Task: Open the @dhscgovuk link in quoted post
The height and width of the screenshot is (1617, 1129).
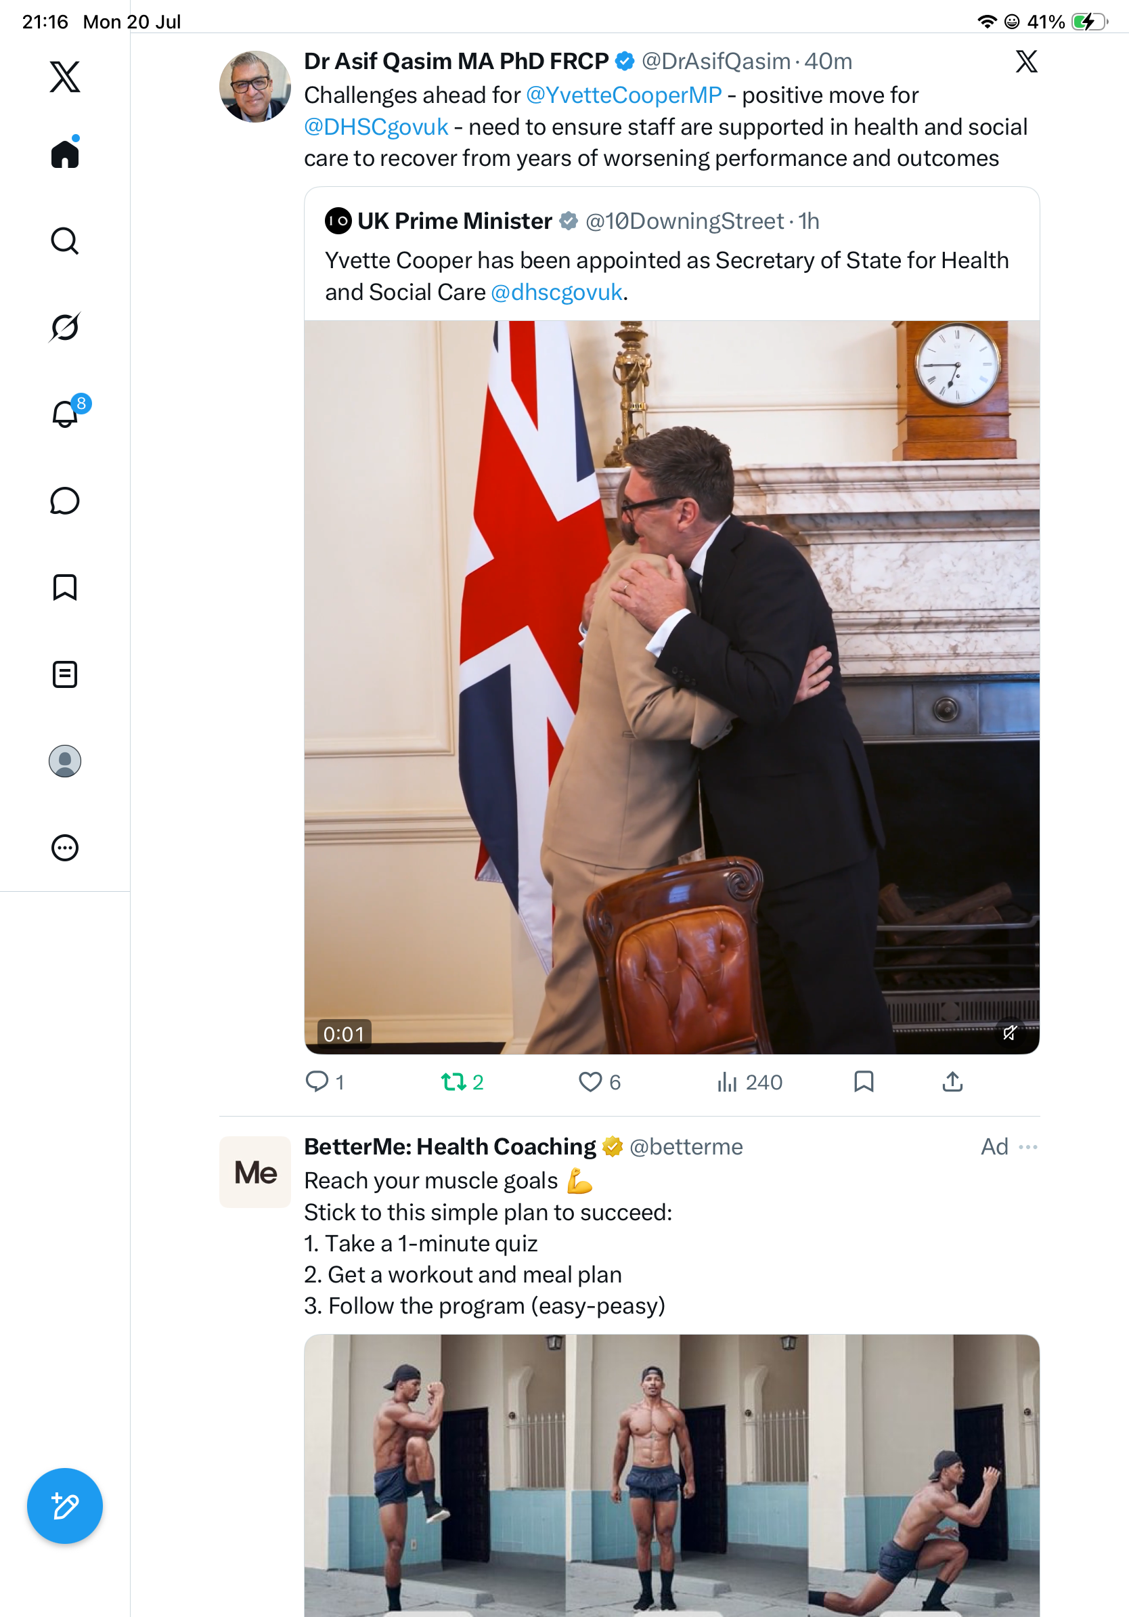Action: tap(556, 292)
